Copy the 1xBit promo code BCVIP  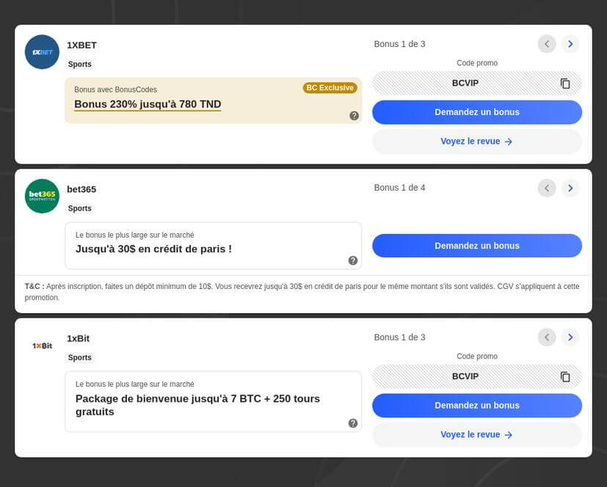pyautogui.click(x=565, y=377)
